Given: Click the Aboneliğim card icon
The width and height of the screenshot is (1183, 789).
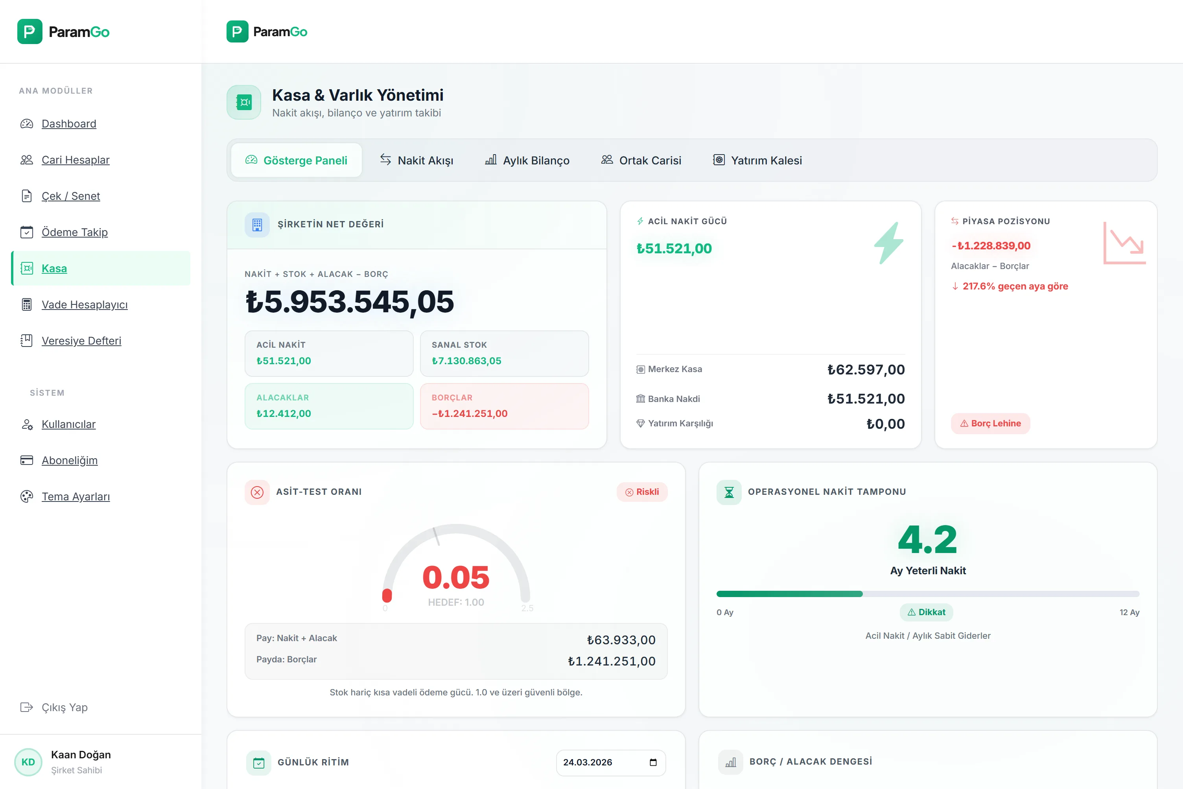Looking at the screenshot, I should (x=27, y=461).
